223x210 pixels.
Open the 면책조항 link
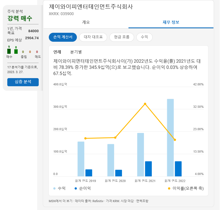pos(142,201)
